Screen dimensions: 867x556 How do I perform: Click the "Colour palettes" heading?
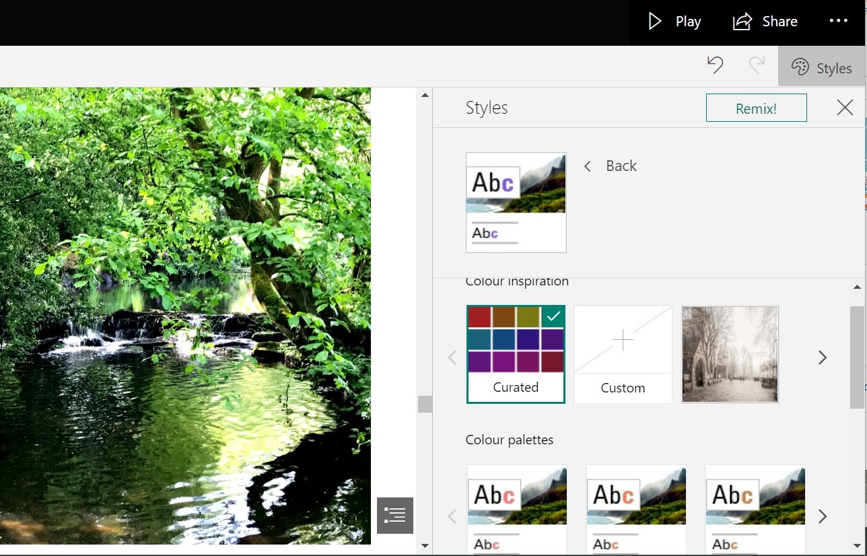point(510,440)
